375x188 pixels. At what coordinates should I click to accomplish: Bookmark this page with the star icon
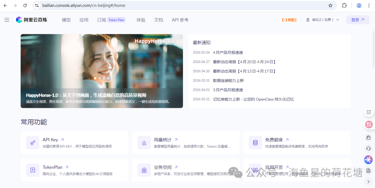330,6
